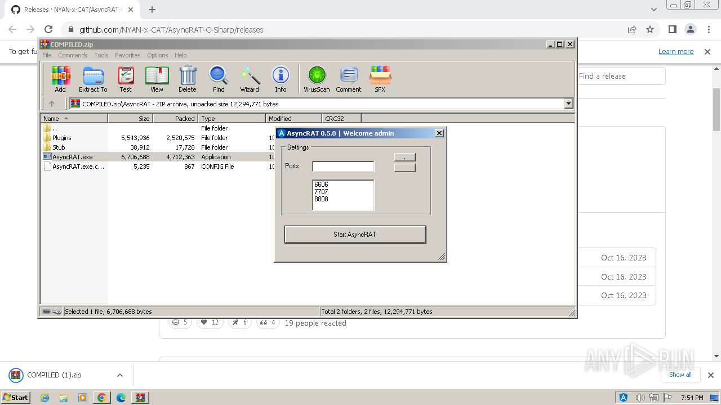Viewport: 721px width, 405px height.
Task: Click the rocket reaction with 6
Action: click(239, 322)
